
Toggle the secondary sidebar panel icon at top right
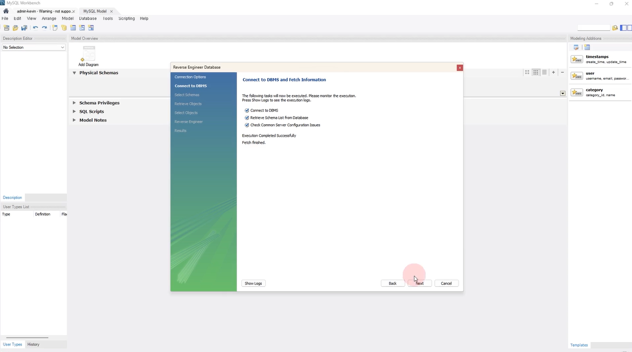[629, 28]
